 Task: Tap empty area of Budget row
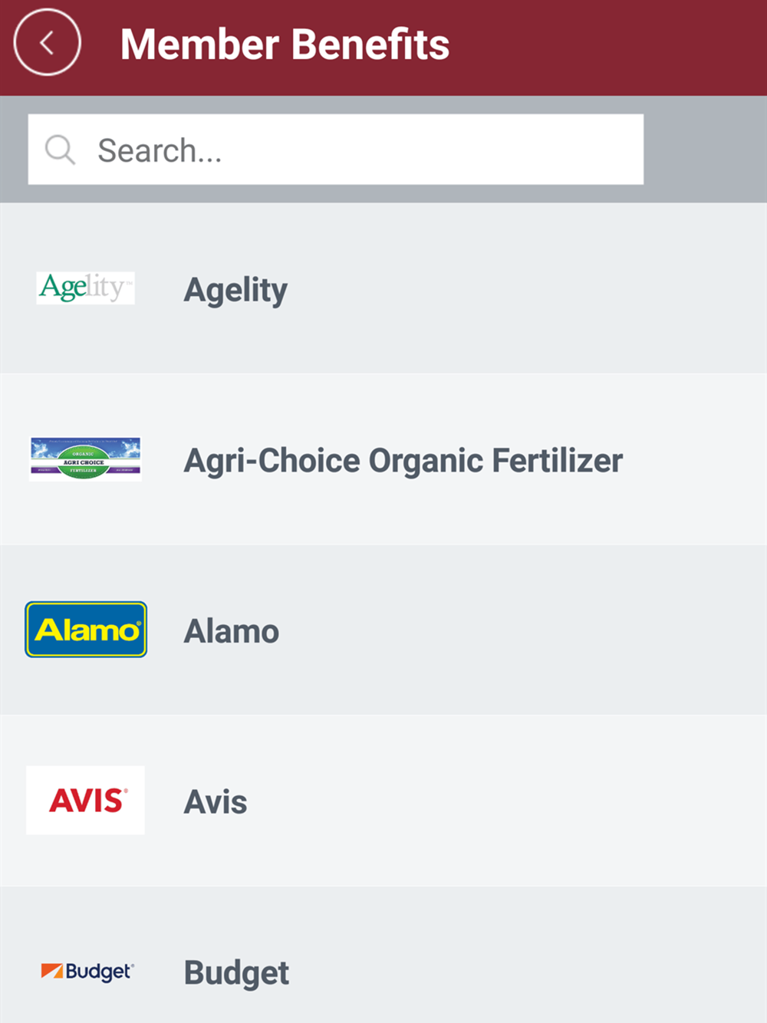(537, 972)
